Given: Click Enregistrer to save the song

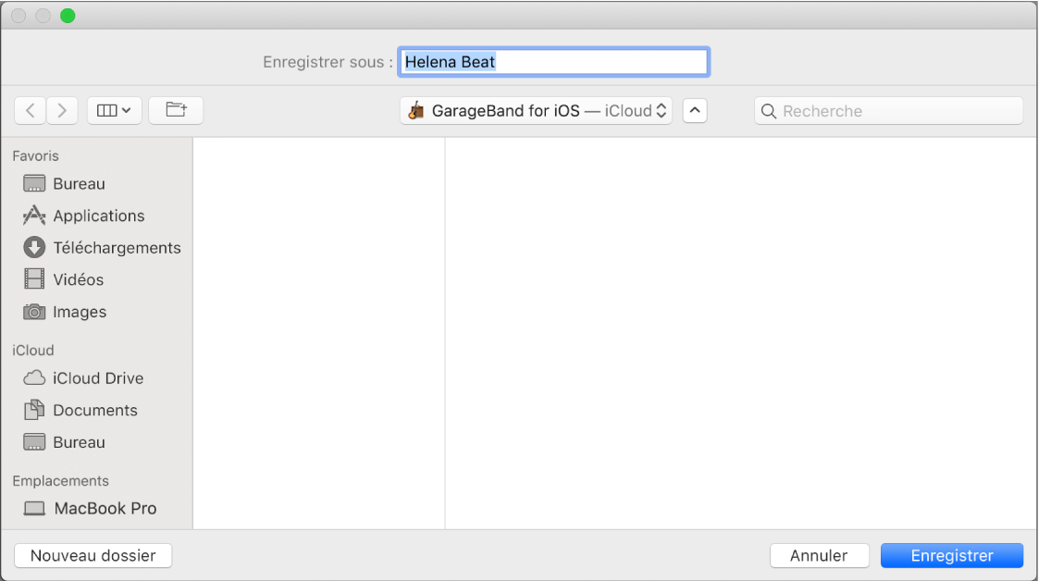Looking at the screenshot, I should [952, 555].
